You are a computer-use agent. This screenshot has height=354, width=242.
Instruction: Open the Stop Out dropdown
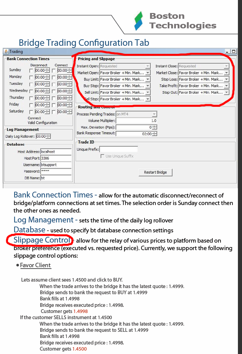click(x=204, y=92)
